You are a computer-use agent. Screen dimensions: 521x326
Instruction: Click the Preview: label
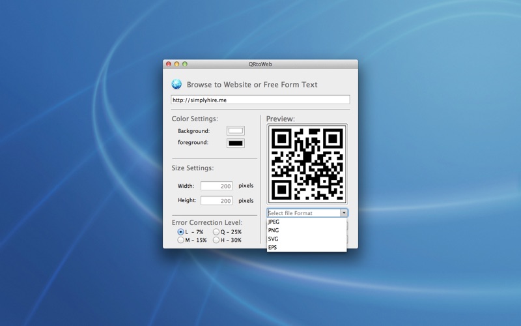[x=281, y=119]
